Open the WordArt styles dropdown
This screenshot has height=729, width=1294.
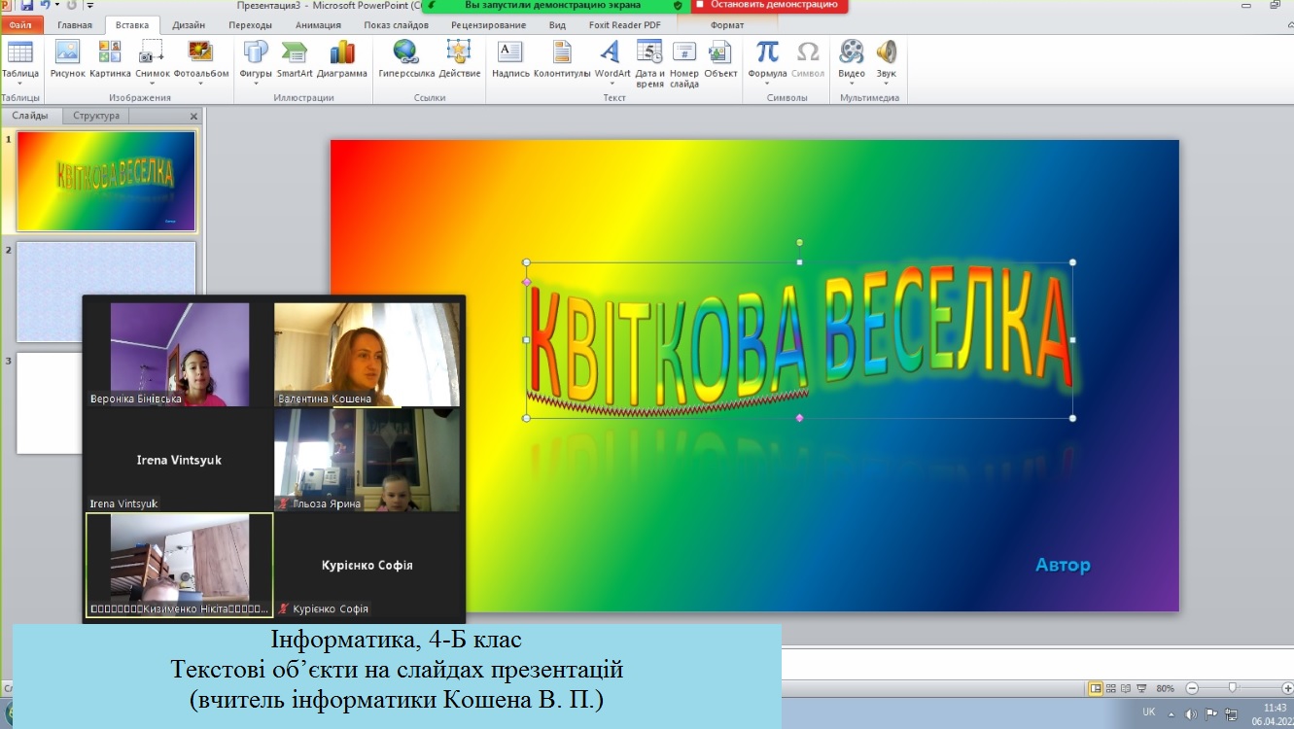coord(612,85)
